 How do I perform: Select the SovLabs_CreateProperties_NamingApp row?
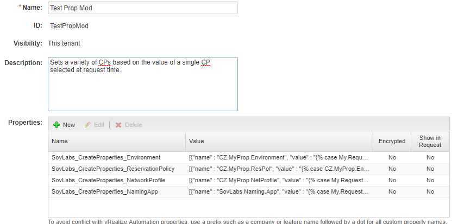105,191
